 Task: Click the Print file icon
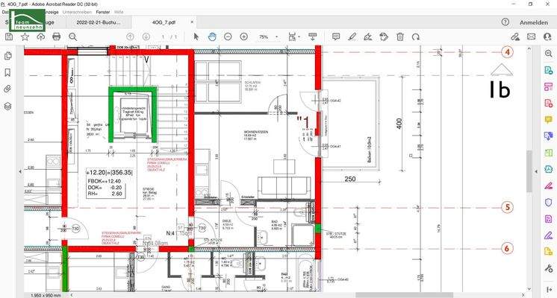[x=56, y=37]
